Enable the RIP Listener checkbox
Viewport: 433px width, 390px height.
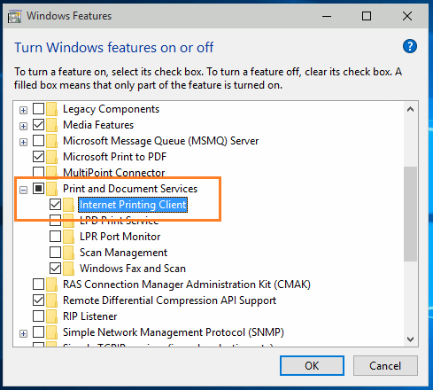38,316
